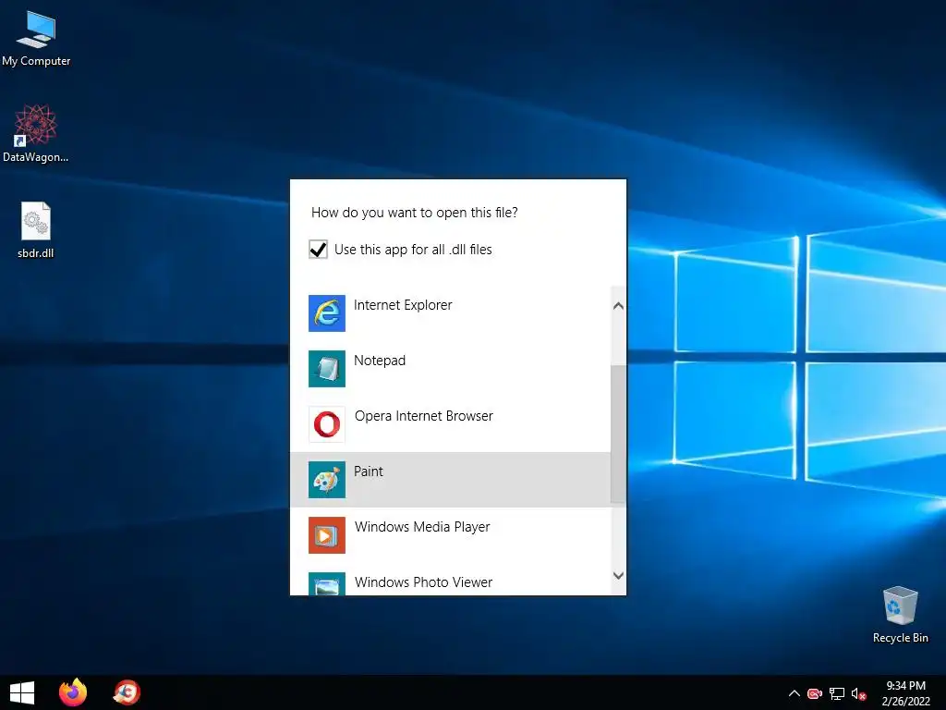This screenshot has width=946, height=710.
Task: Select the DataWagon desktop shortcut
Action: 35,125
